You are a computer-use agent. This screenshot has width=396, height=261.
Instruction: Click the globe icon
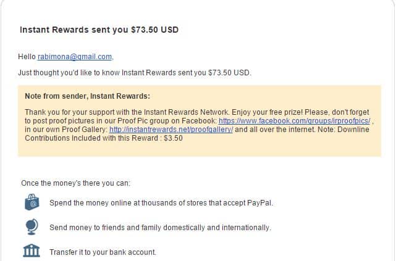32,226
